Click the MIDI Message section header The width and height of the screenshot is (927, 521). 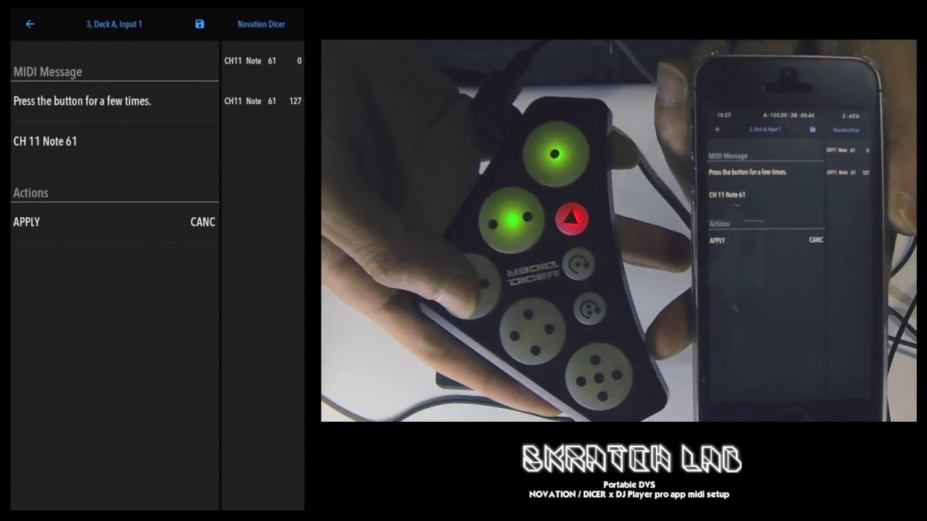(48, 72)
